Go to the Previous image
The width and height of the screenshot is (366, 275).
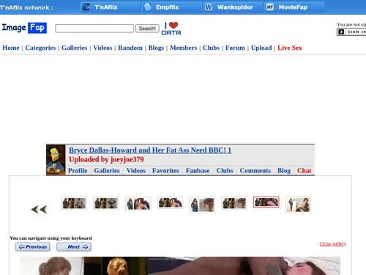coord(33,247)
